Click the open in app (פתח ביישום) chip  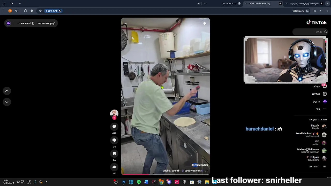pos(53,11)
